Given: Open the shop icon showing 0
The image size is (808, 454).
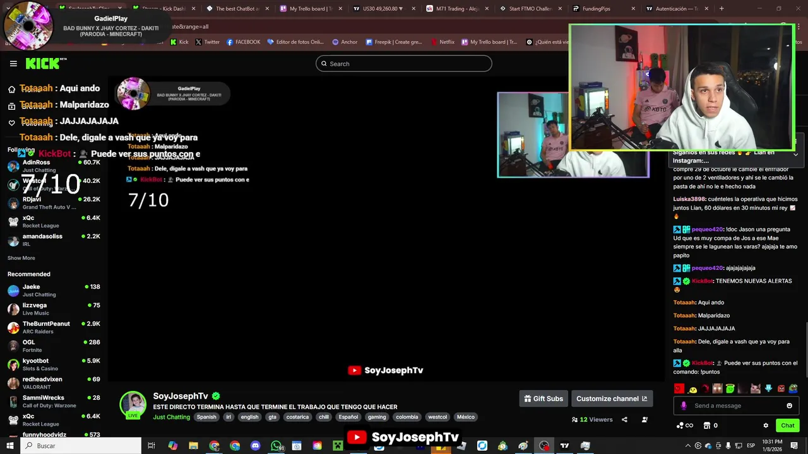Looking at the screenshot, I should pos(710,426).
